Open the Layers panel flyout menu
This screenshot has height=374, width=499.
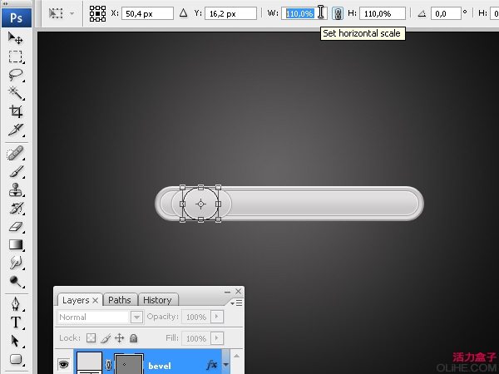coord(236,303)
